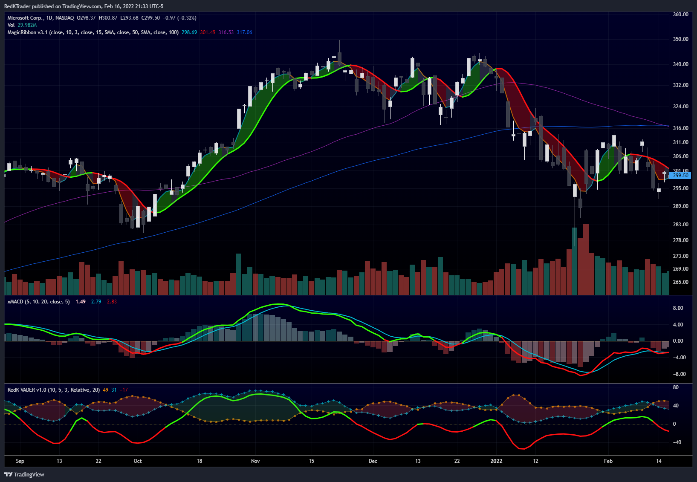697x482 pixels.
Task: Click the close value C299.50 in legend
Action: pyautogui.click(x=150, y=18)
